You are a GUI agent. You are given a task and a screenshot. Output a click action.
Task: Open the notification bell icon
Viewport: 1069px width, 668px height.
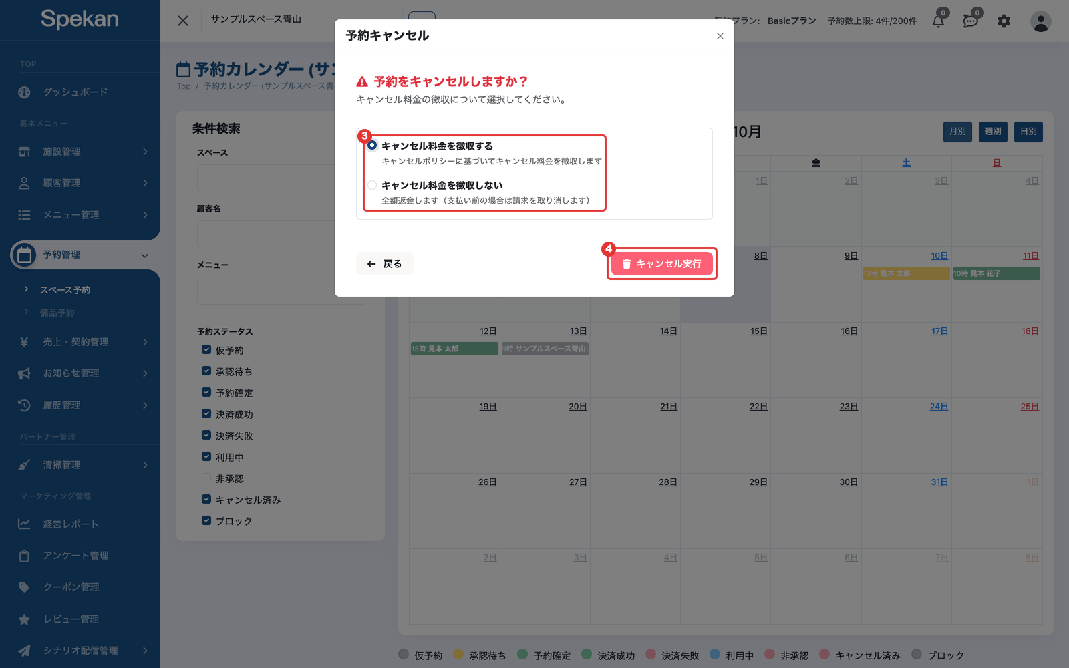939,21
